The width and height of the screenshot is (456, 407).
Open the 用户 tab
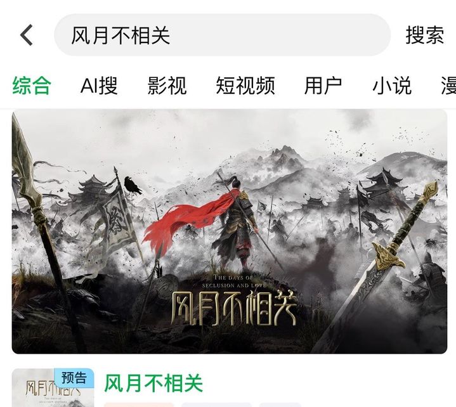[323, 86]
